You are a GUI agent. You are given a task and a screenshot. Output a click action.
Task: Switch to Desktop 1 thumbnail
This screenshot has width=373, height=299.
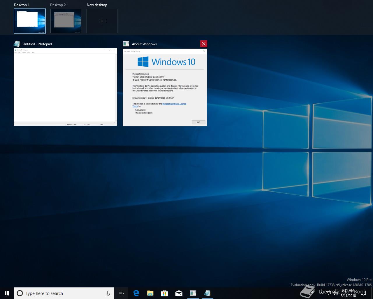[30, 21]
